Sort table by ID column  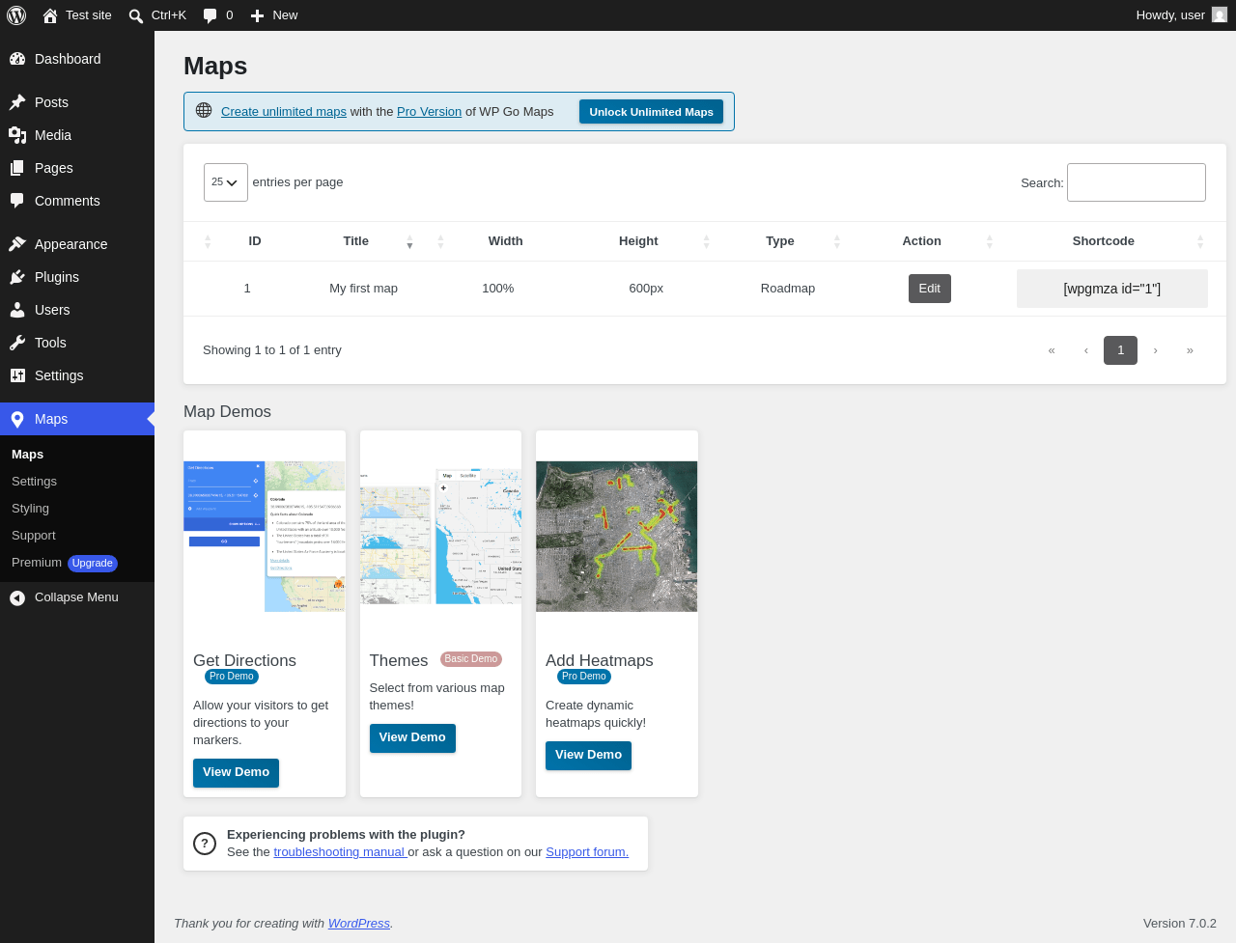[255, 241]
